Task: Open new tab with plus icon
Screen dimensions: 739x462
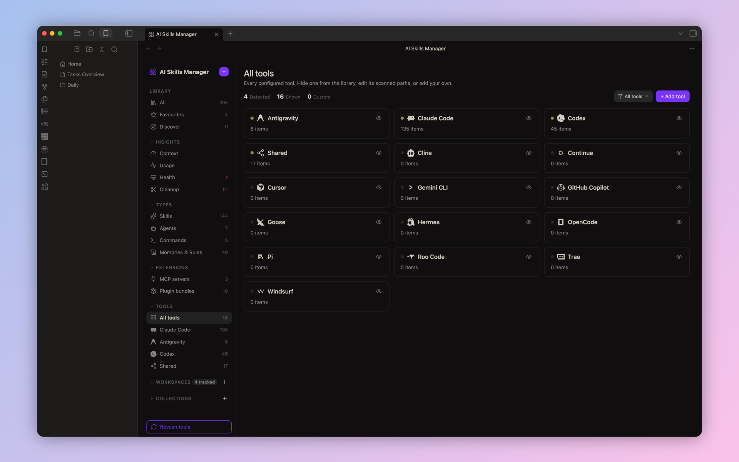Action: [x=230, y=34]
